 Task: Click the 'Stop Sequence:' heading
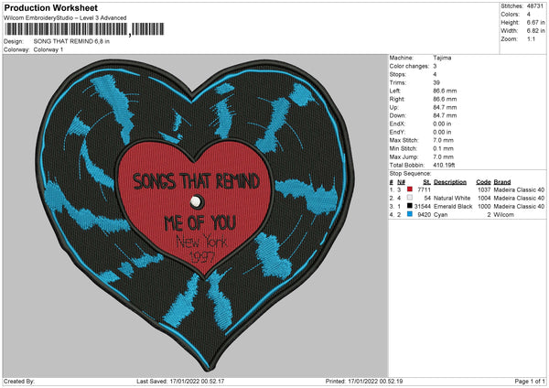pyautogui.click(x=410, y=174)
